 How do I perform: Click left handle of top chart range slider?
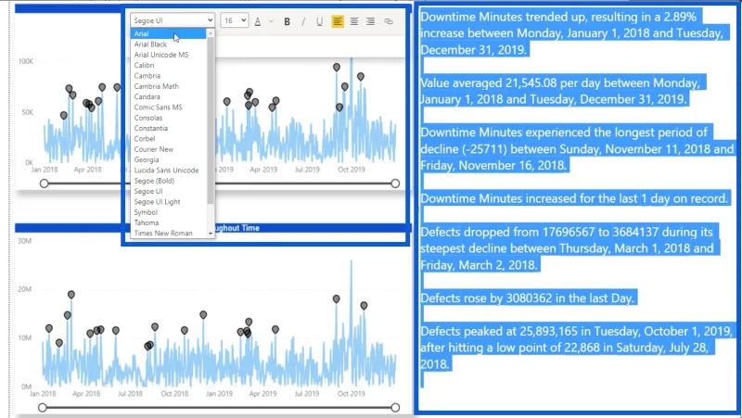[x=44, y=184]
